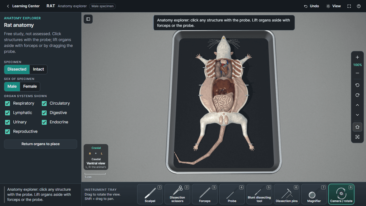366x206 pixels.
Task: Toggle the Lymphatic system checkbox
Action: (x=8, y=113)
